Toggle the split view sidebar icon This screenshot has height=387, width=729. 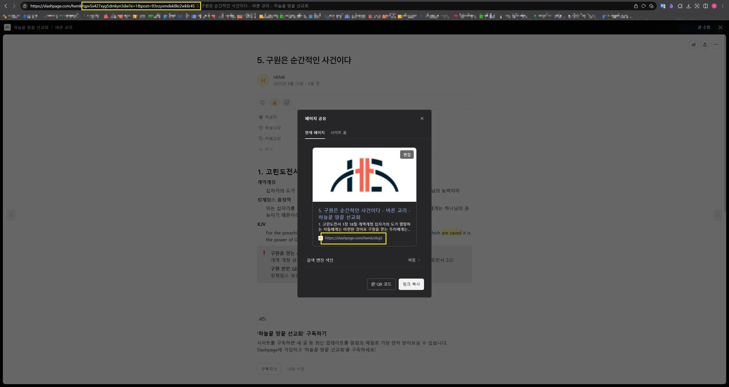(706, 6)
